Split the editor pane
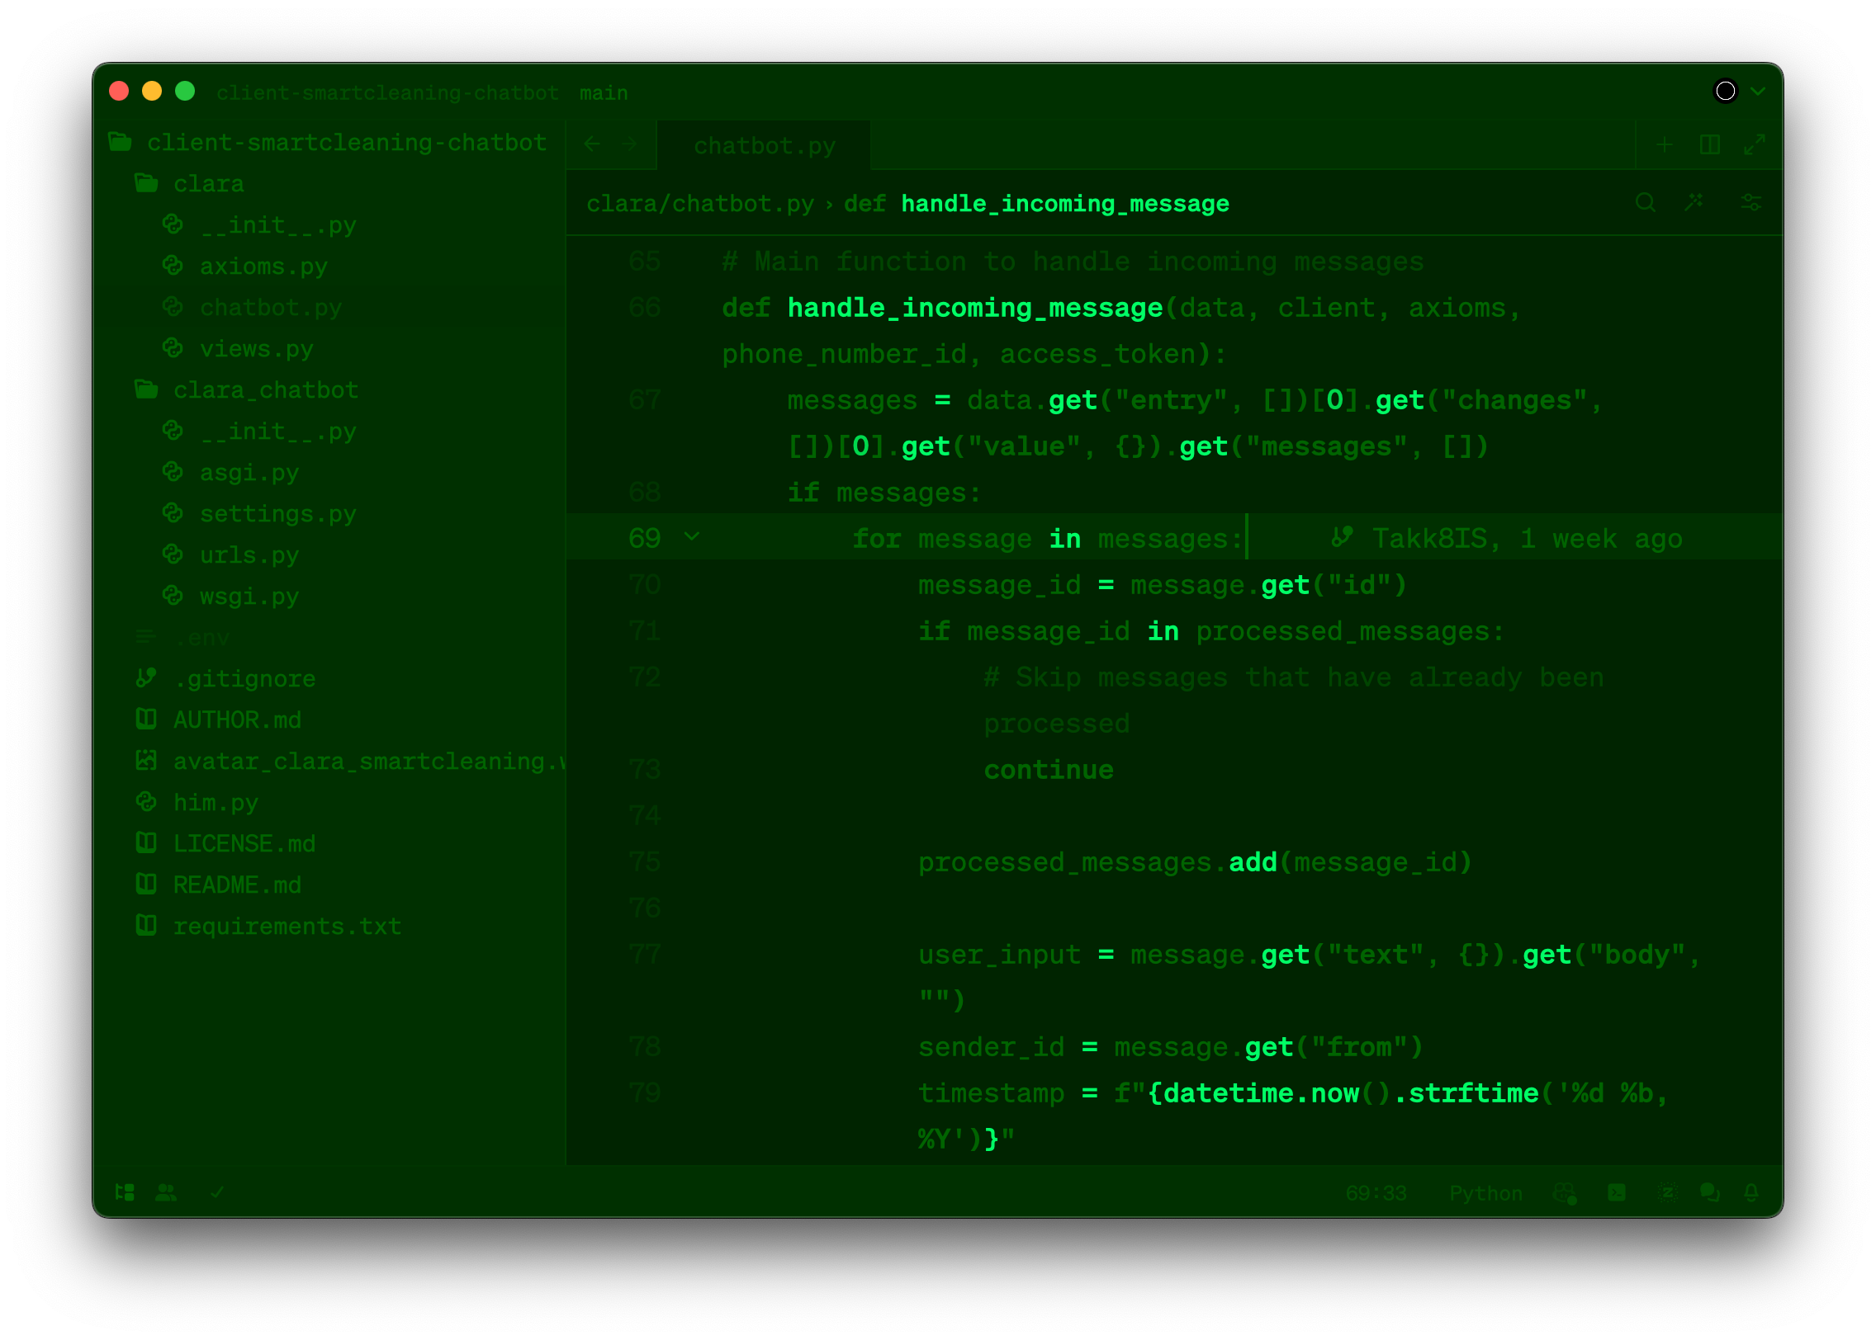Image resolution: width=1876 pixels, height=1340 pixels. click(1710, 145)
